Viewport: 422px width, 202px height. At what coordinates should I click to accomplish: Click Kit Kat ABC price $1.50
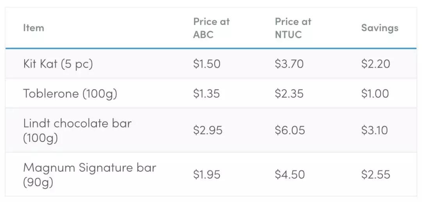(x=207, y=64)
